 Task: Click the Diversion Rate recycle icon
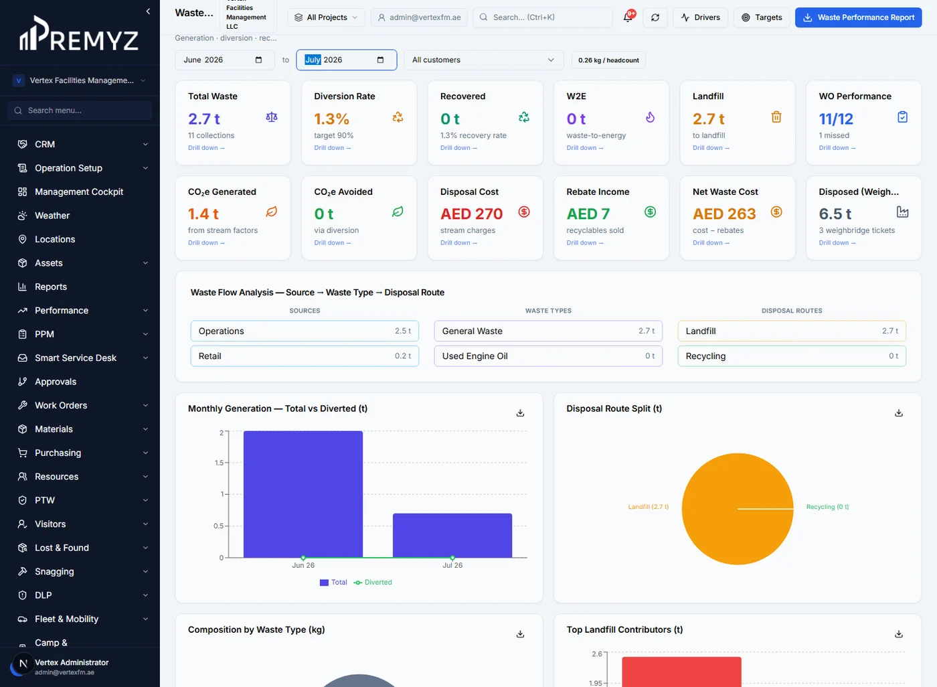tap(398, 117)
